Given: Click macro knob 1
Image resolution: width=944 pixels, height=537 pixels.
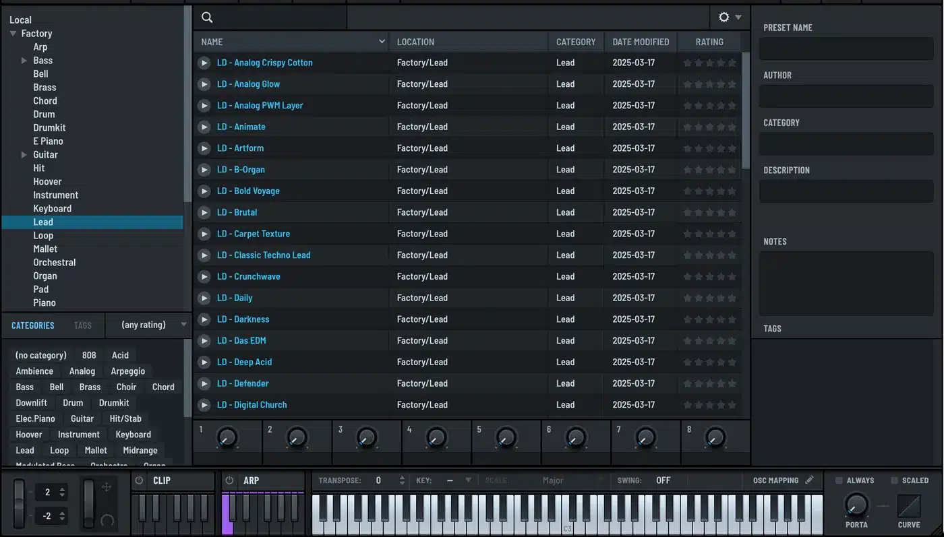Looking at the screenshot, I should (x=227, y=438).
